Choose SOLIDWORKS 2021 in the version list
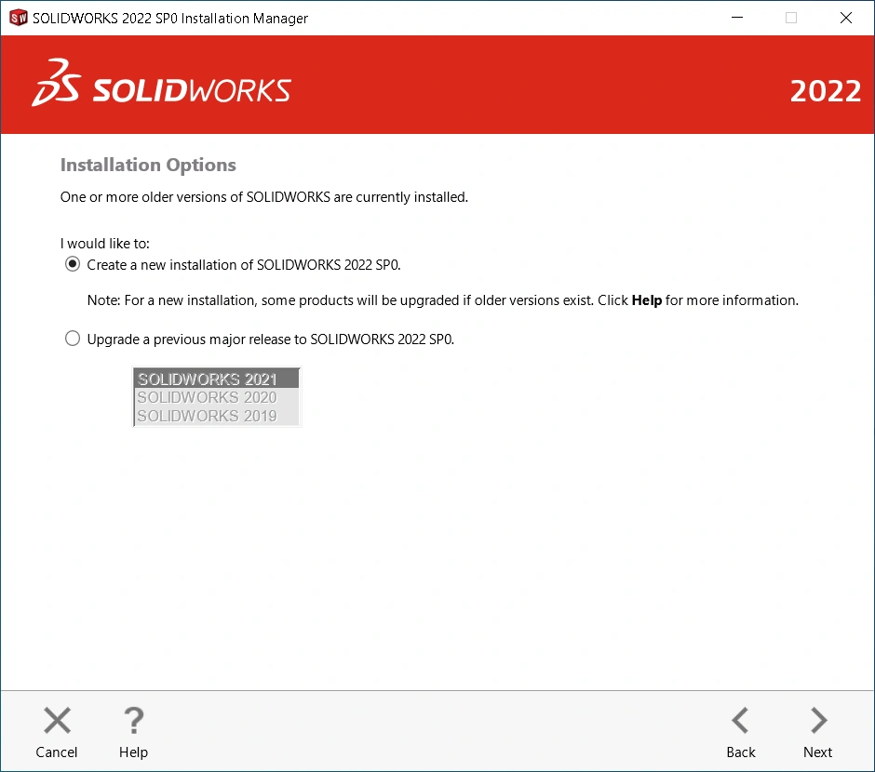The image size is (875, 772). tap(217, 379)
